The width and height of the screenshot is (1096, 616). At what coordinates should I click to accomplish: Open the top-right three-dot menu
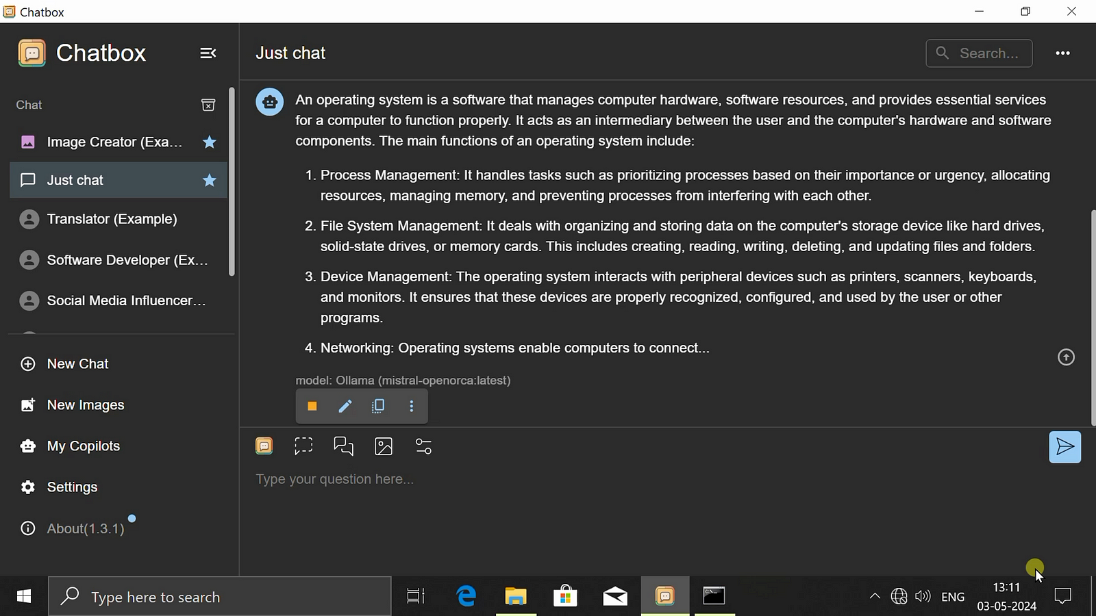click(x=1062, y=53)
